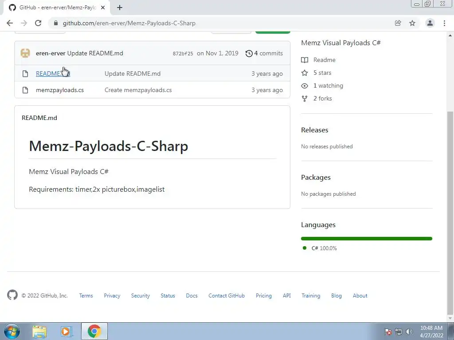The width and height of the screenshot is (454, 340).
Task: Open the Status footer link
Action: [x=168, y=295]
